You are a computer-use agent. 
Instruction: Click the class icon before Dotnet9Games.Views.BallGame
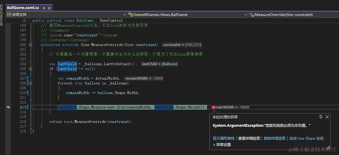click(130, 15)
